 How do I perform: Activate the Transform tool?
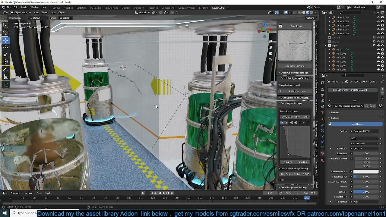pos(5,62)
